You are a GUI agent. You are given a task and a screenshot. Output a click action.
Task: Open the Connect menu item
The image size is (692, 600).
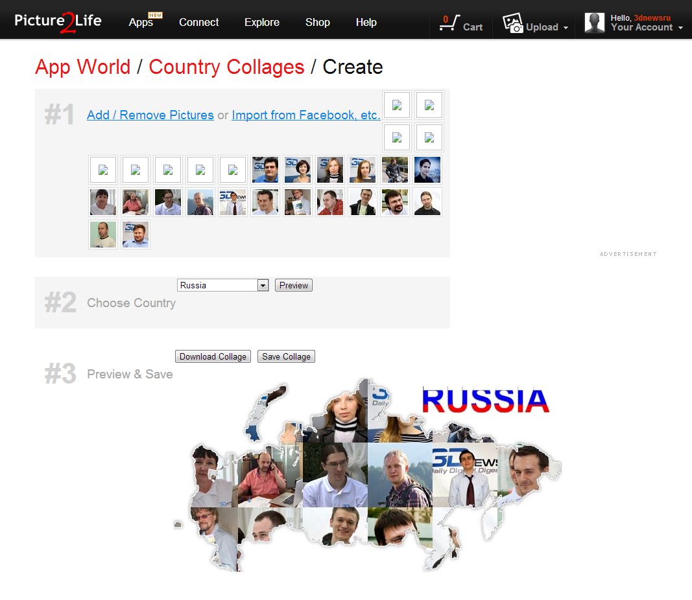pos(198,22)
